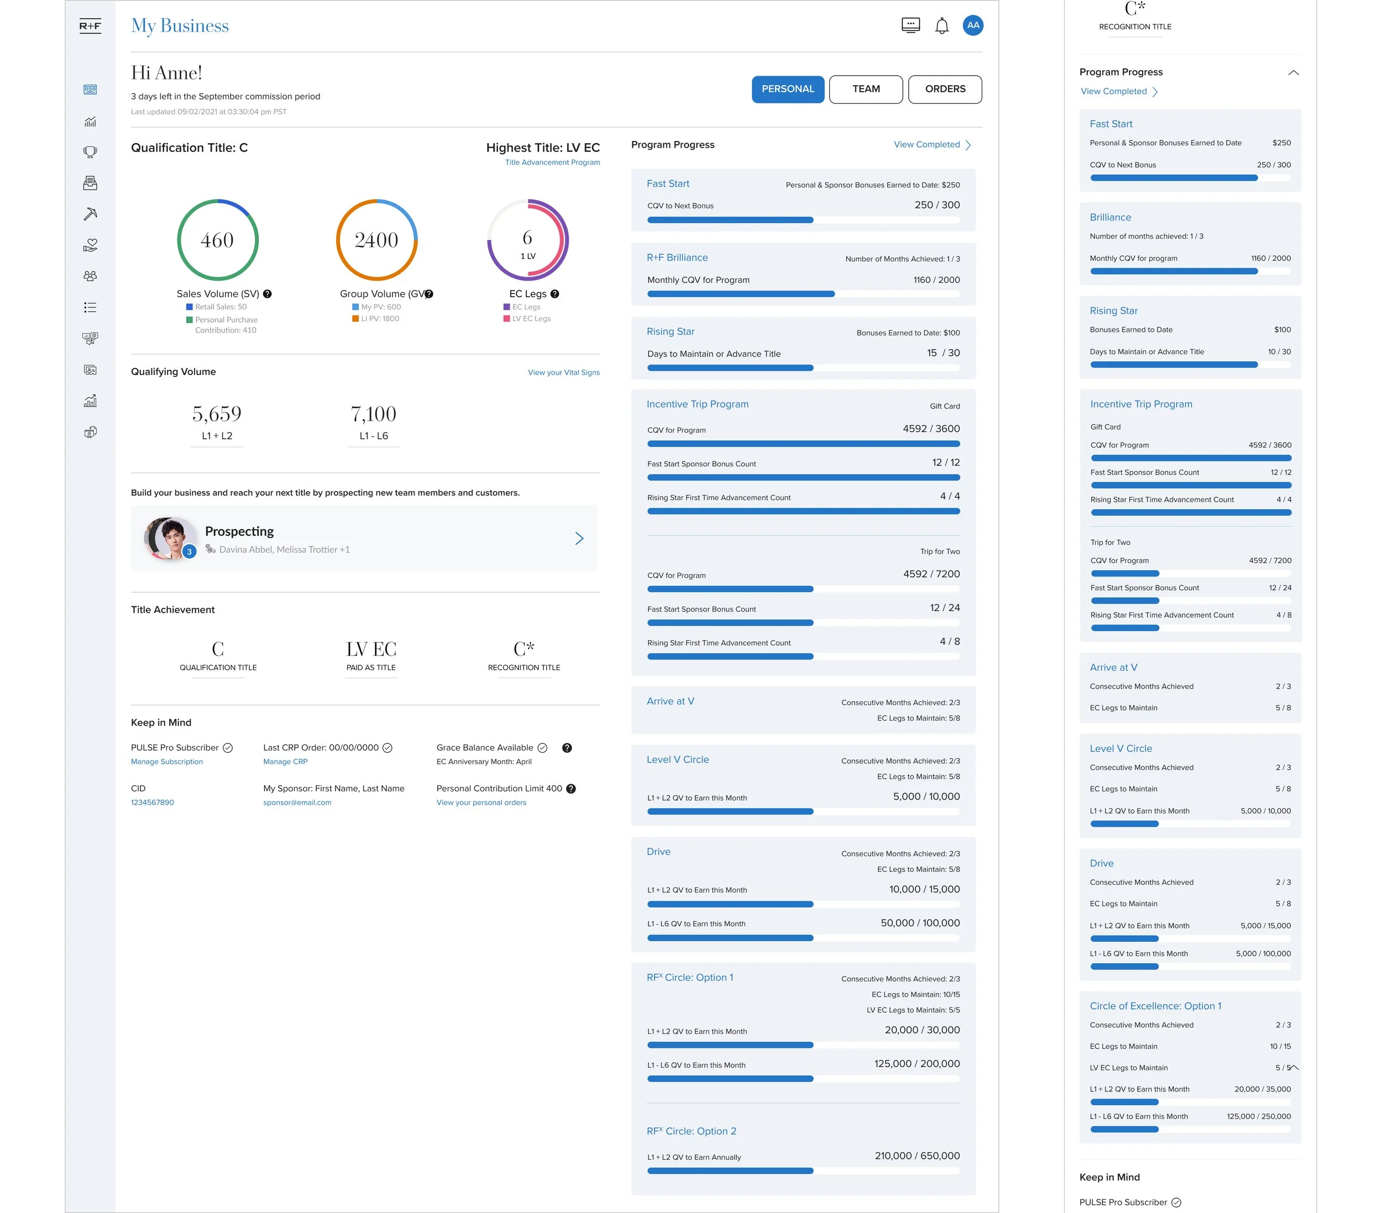Open the AA profile avatar

972,25
